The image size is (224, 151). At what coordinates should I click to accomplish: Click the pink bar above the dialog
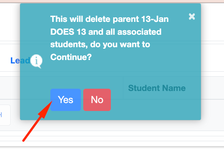tap(112, 1)
